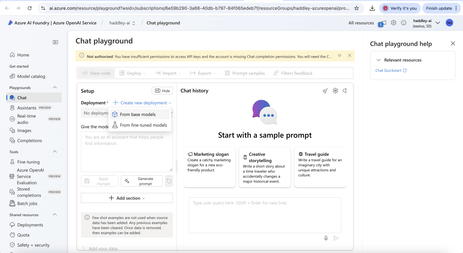The height and width of the screenshot is (253, 463).
Task: Collapse the Relevant resources section
Action: 379,60
